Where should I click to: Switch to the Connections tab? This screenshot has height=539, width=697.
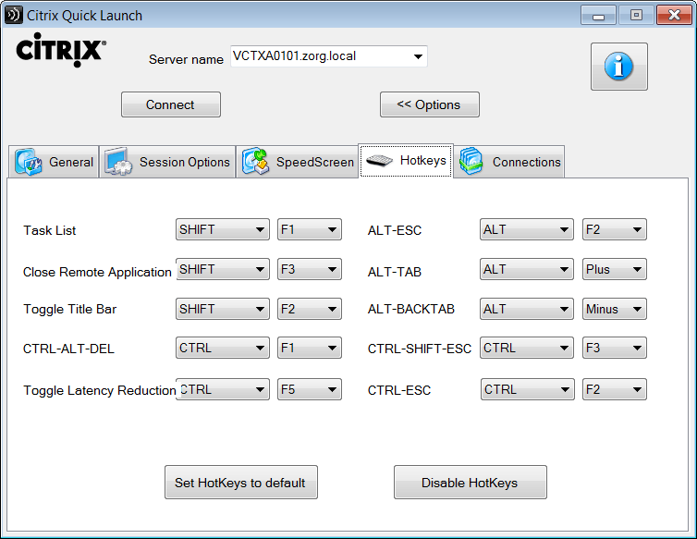click(526, 162)
